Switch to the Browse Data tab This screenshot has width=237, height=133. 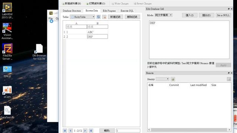click(92, 11)
